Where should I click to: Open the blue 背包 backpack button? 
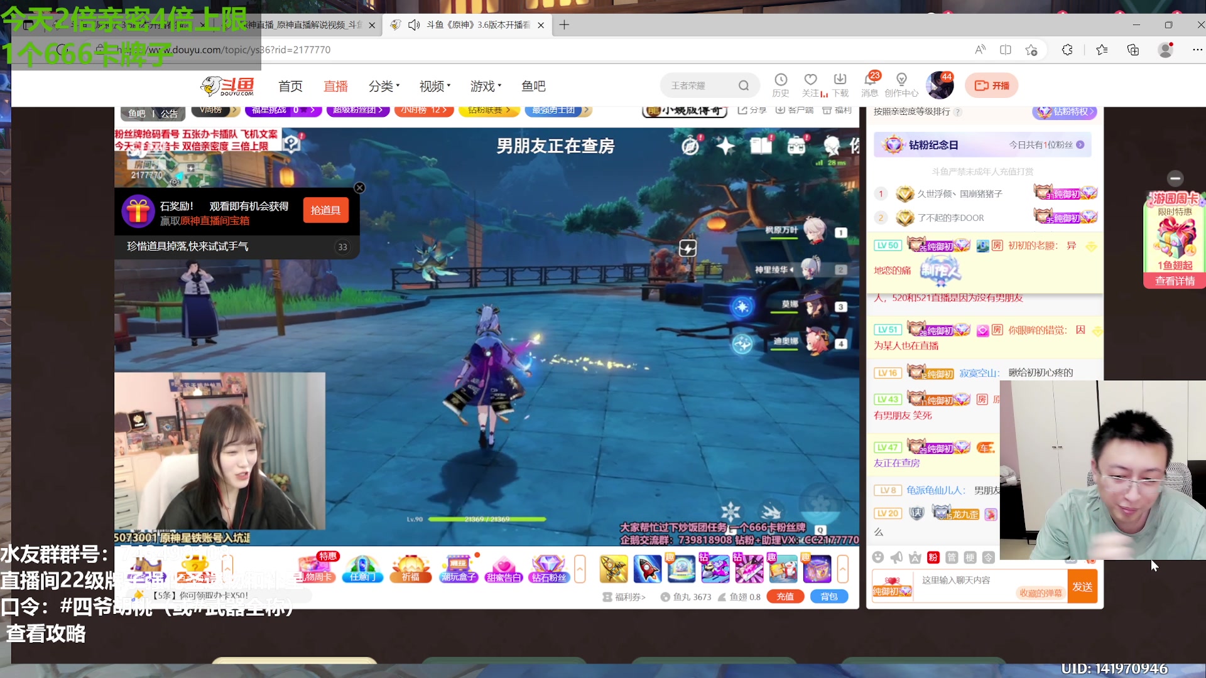coord(829,597)
